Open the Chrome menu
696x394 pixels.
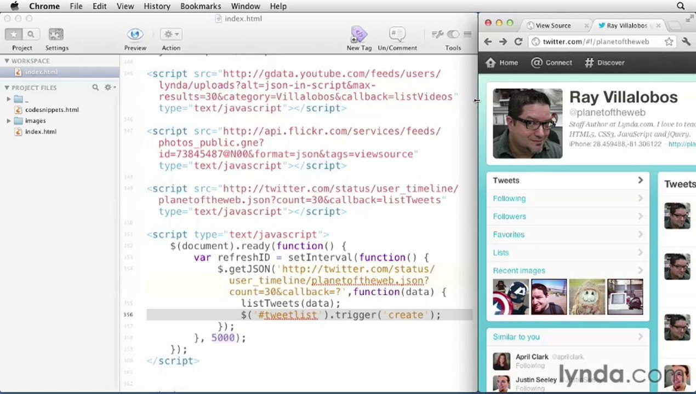coord(44,6)
